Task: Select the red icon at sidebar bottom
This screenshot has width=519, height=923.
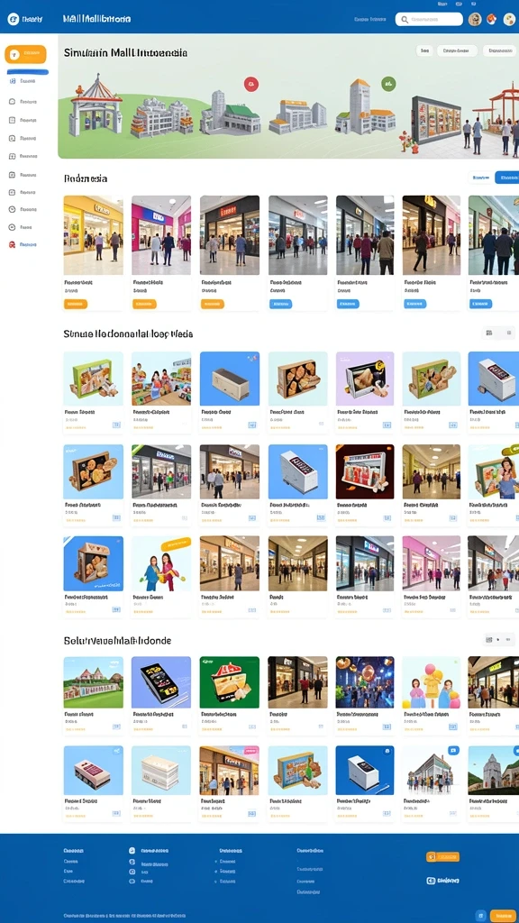Action: (x=13, y=244)
